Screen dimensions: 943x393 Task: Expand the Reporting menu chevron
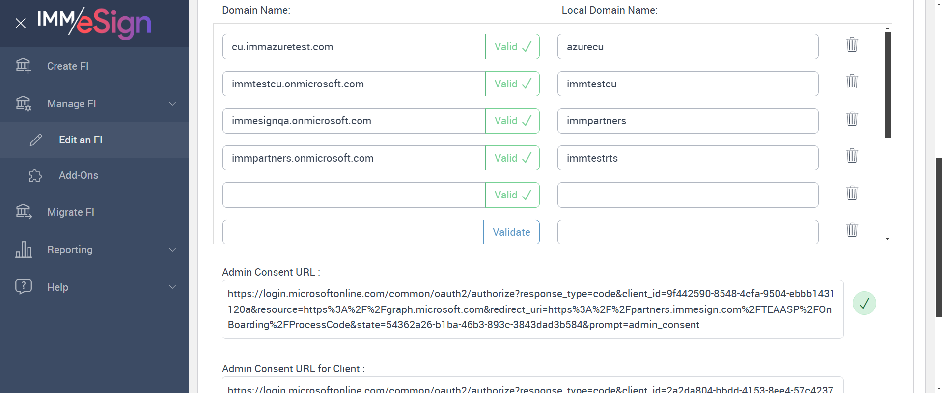tap(172, 250)
